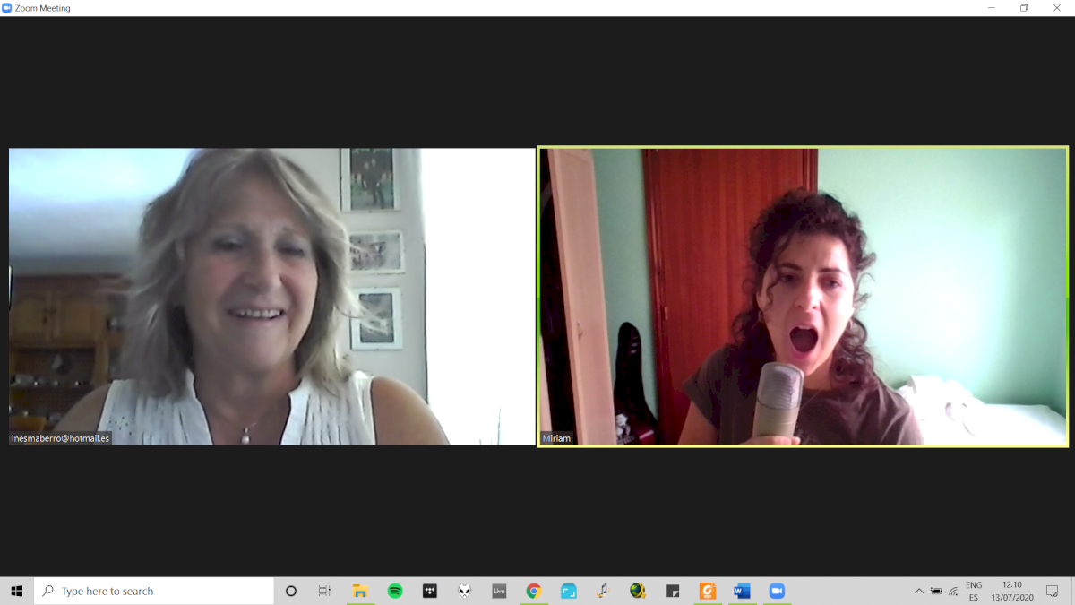Open the orange PDF reader taskbar icon
Viewport: 1075px width, 605px height.
coord(708,591)
